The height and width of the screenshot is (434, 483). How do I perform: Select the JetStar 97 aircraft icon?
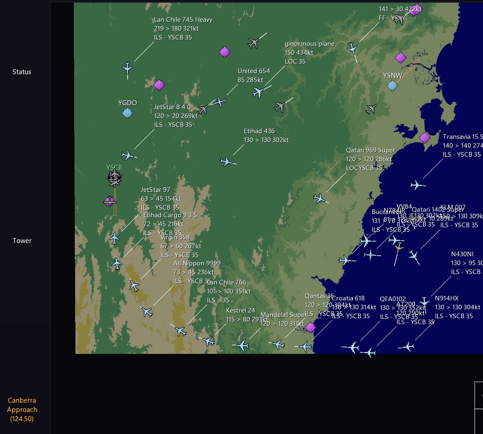[x=114, y=238]
